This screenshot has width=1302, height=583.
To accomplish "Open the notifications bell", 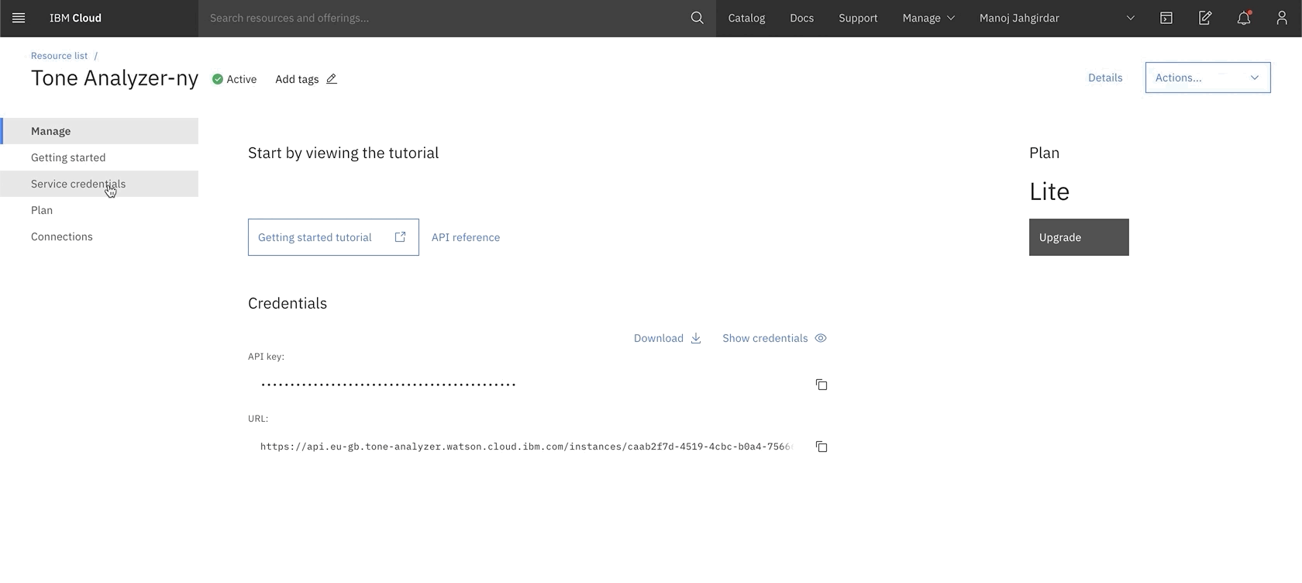I will click(1243, 18).
